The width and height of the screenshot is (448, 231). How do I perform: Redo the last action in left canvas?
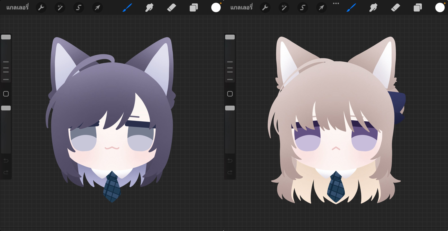[6, 172]
